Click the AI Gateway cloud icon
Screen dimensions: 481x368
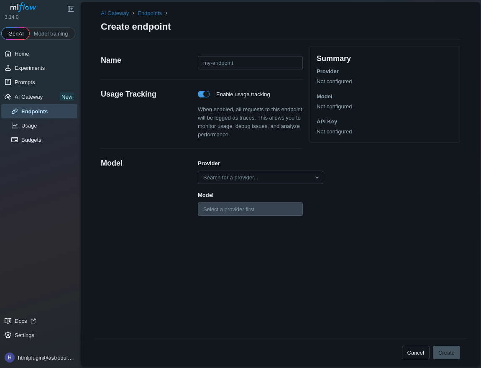click(8, 97)
